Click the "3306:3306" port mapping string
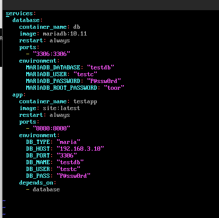Viewport: 219px width, 218px height. pos(52,54)
